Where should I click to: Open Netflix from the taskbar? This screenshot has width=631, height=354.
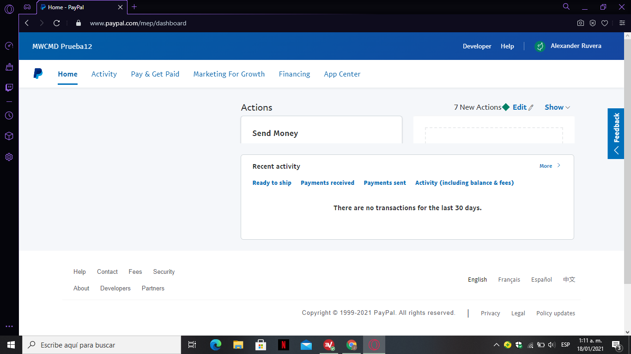point(284,345)
